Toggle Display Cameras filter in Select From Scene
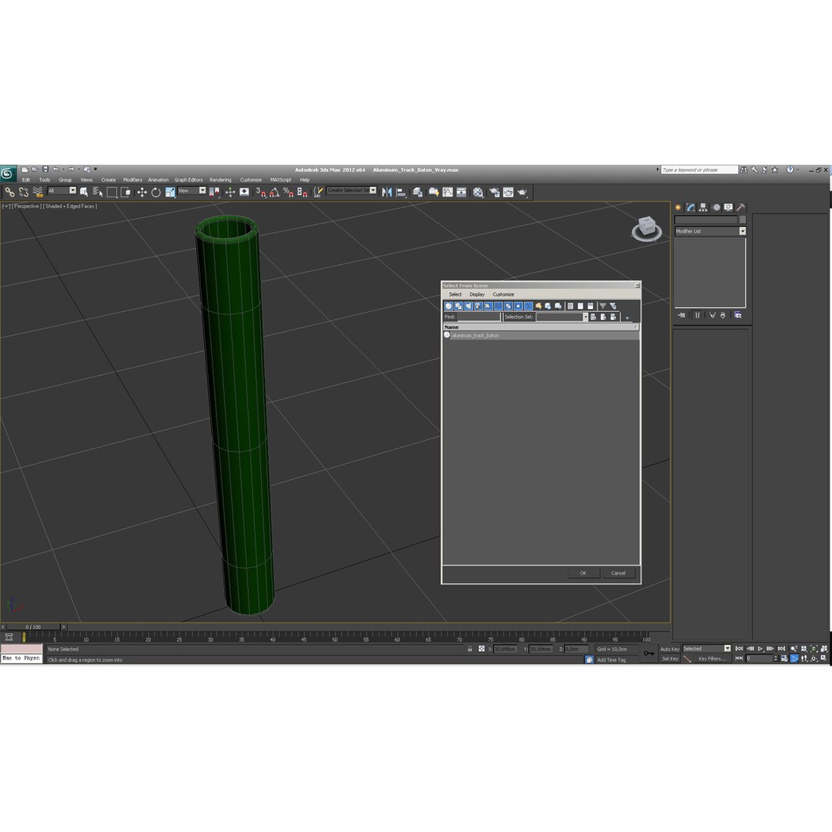 [x=478, y=306]
